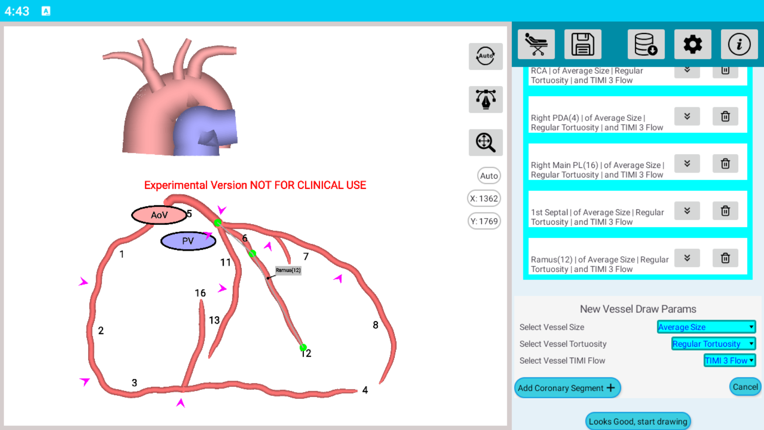This screenshot has width=764, height=430.
Task: Delete the 1st Septal segment
Action: [725, 211]
